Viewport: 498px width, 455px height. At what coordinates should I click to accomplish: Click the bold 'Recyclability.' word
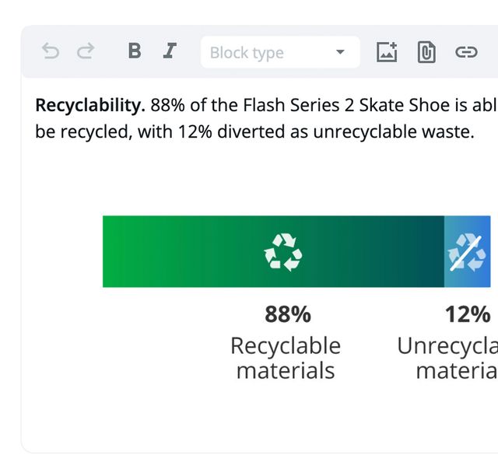click(x=90, y=105)
